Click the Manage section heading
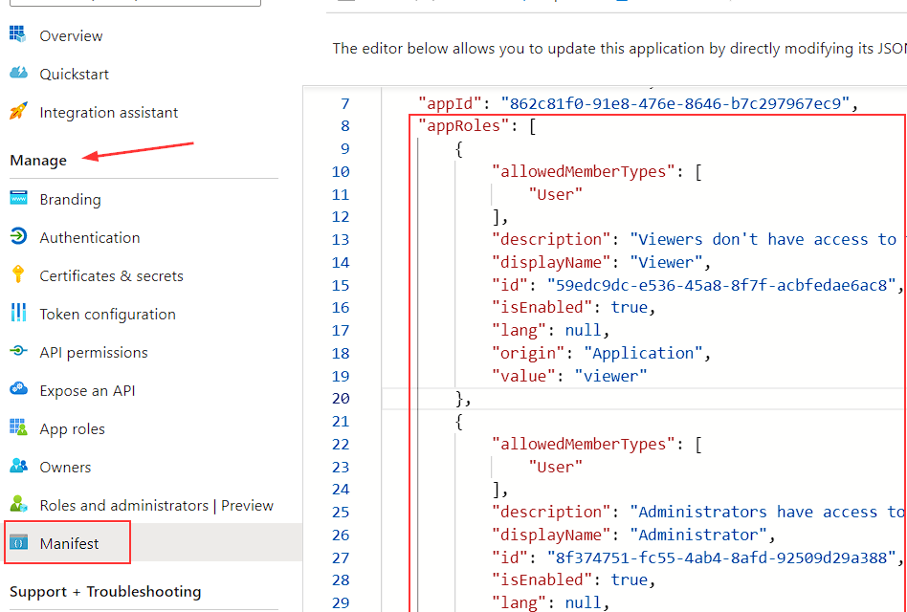Image resolution: width=907 pixels, height=612 pixels. [38, 161]
